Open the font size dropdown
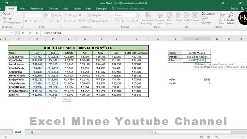The width and height of the screenshot is (247, 139). pyautogui.click(x=52, y=15)
